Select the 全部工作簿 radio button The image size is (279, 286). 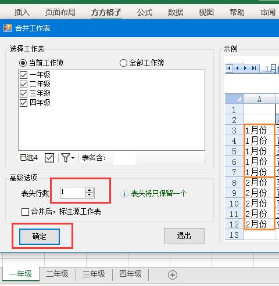click(x=123, y=63)
